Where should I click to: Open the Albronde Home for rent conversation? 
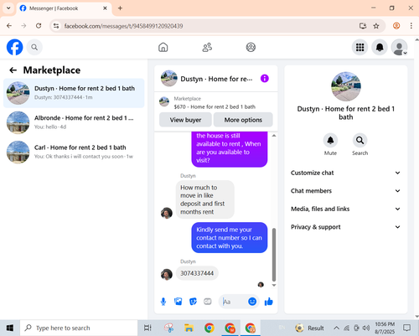[x=74, y=122]
